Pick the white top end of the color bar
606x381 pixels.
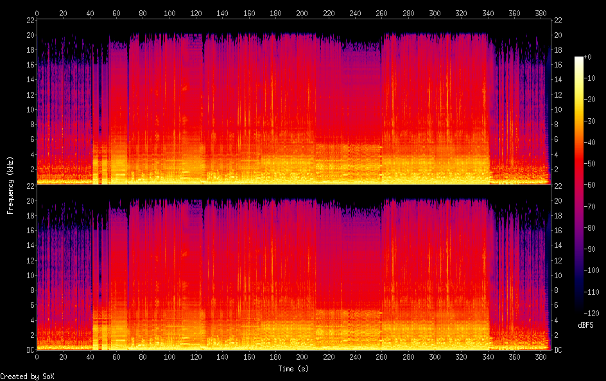pos(579,58)
